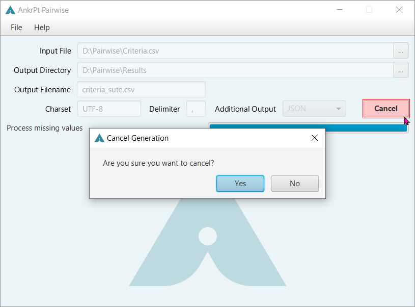
Task: Open the File menu
Action: 16,28
